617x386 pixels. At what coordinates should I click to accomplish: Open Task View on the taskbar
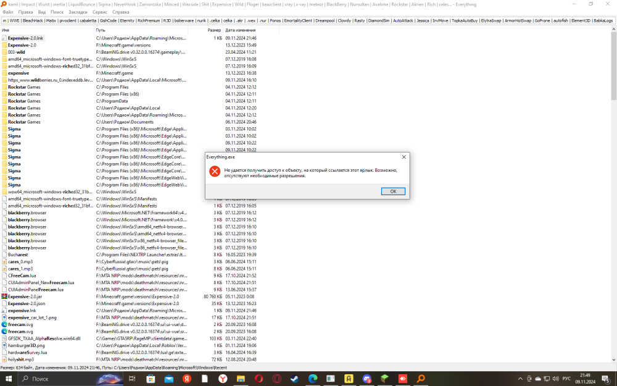click(132, 379)
